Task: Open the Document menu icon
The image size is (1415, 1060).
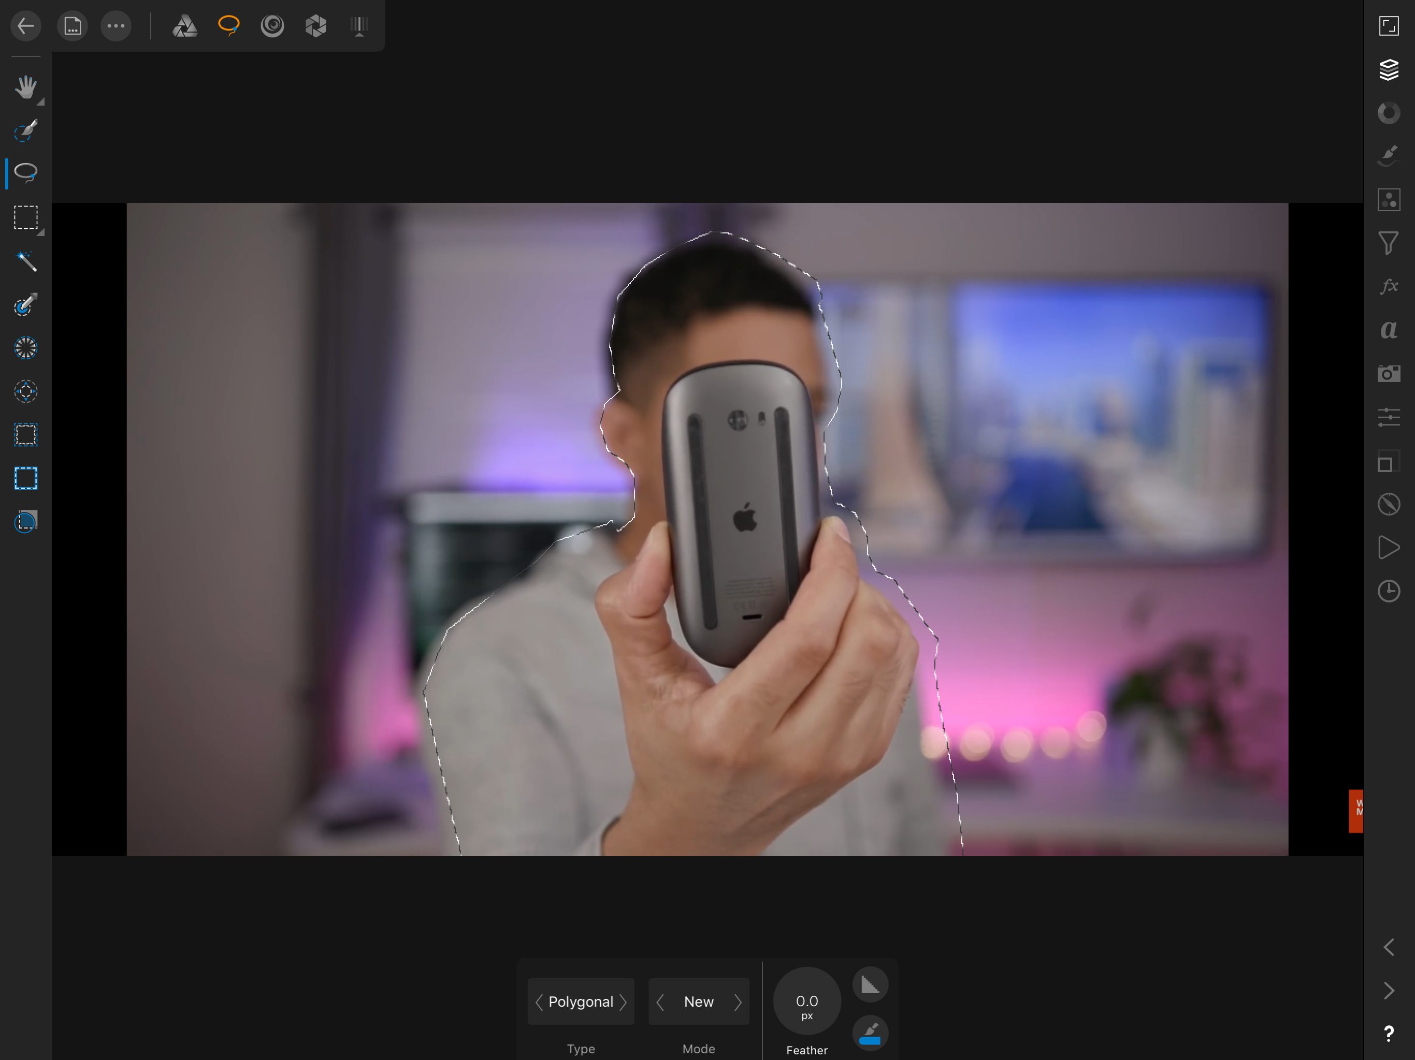Action: tap(73, 26)
